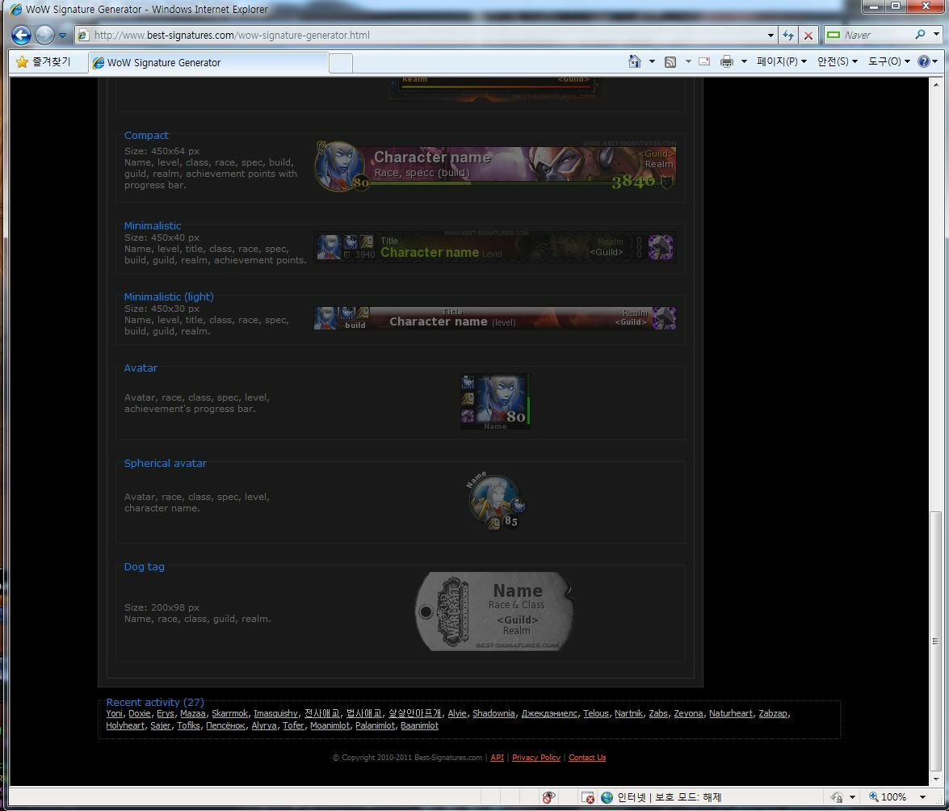Click the RSS feeds icon
Screen dimensions: 949x811
(x=670, y=62)
